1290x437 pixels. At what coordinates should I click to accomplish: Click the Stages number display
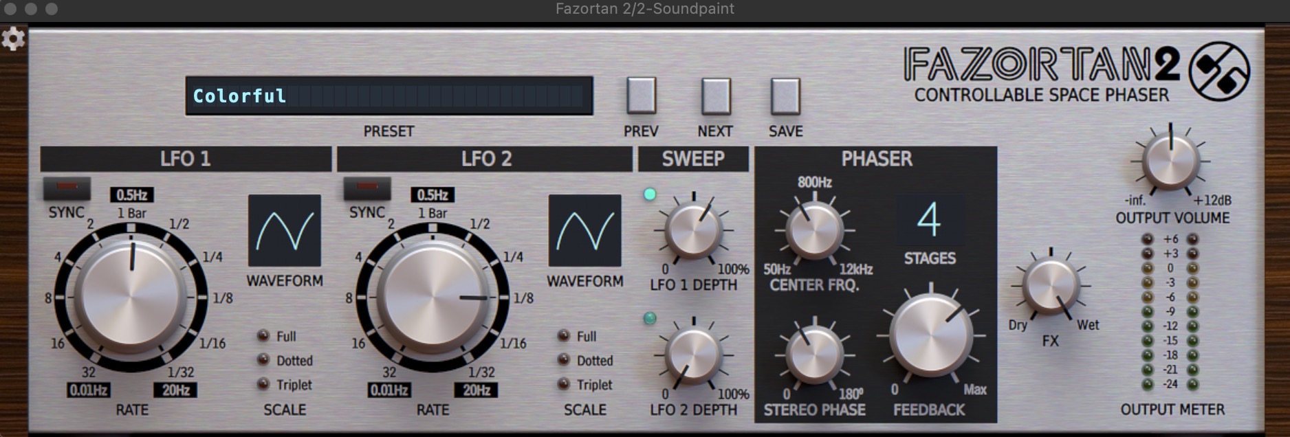(x=929, y=221)
